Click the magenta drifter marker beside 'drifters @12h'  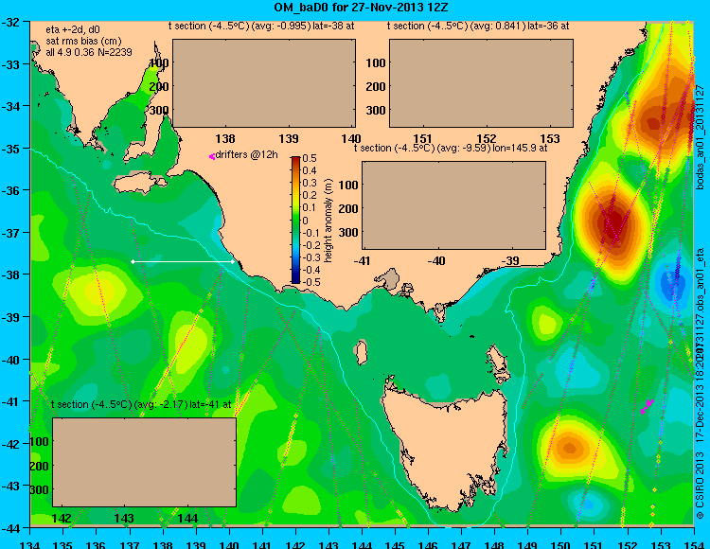(211, 156)
